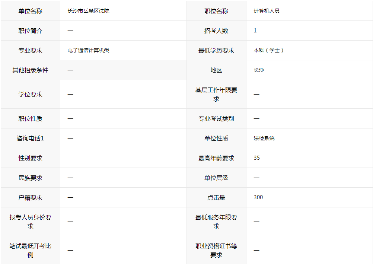
Task: Select the 性别要求 label
Action: pyautogui.click(x=31, y=158)
